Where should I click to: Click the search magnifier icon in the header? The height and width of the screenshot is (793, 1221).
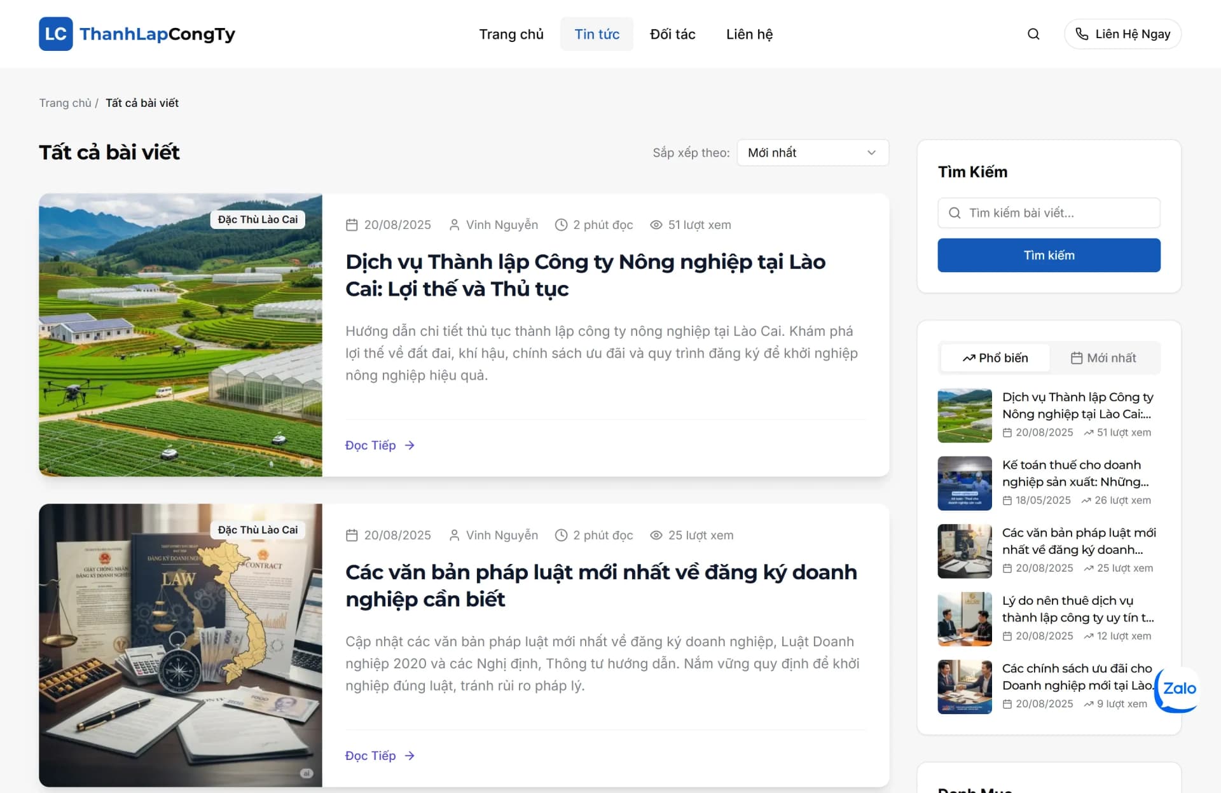[x=1033, y=34]
